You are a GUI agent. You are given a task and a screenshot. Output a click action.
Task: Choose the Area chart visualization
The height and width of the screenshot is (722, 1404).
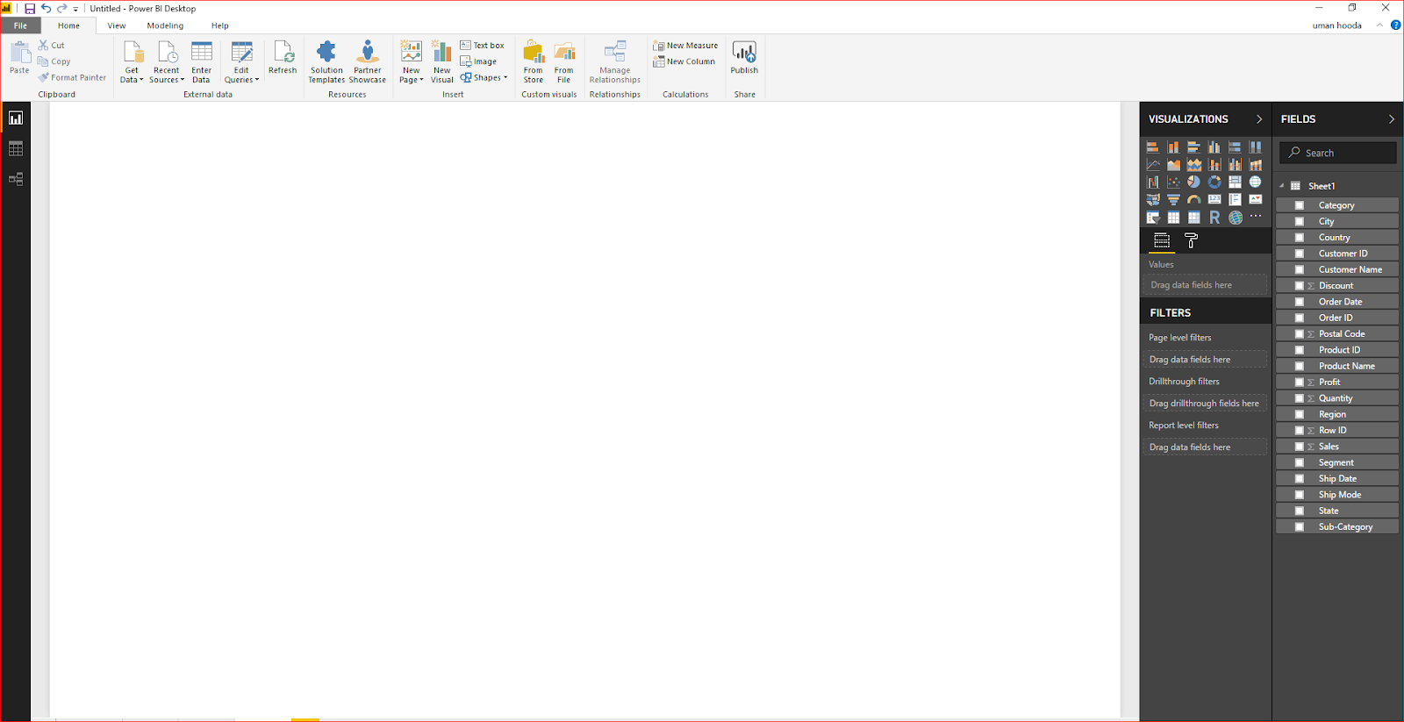tap(1173, 165)
